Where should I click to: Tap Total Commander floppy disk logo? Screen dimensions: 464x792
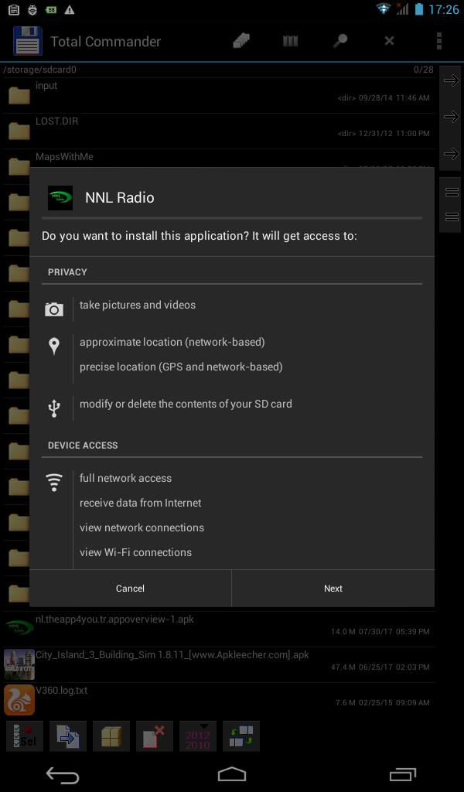click(28, 41)
